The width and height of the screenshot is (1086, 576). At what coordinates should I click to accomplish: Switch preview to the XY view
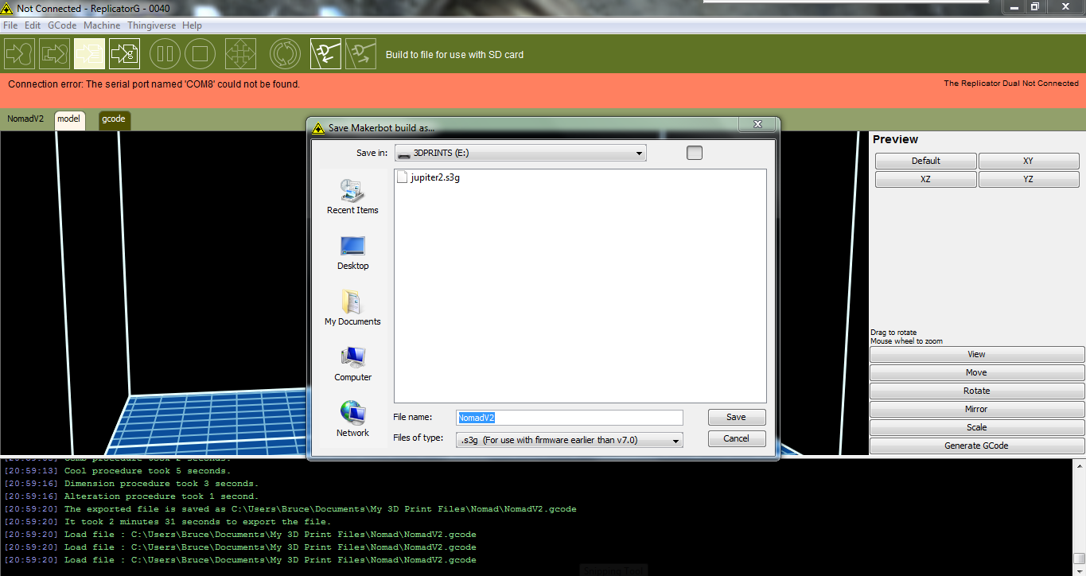(x=1029, y=161)
